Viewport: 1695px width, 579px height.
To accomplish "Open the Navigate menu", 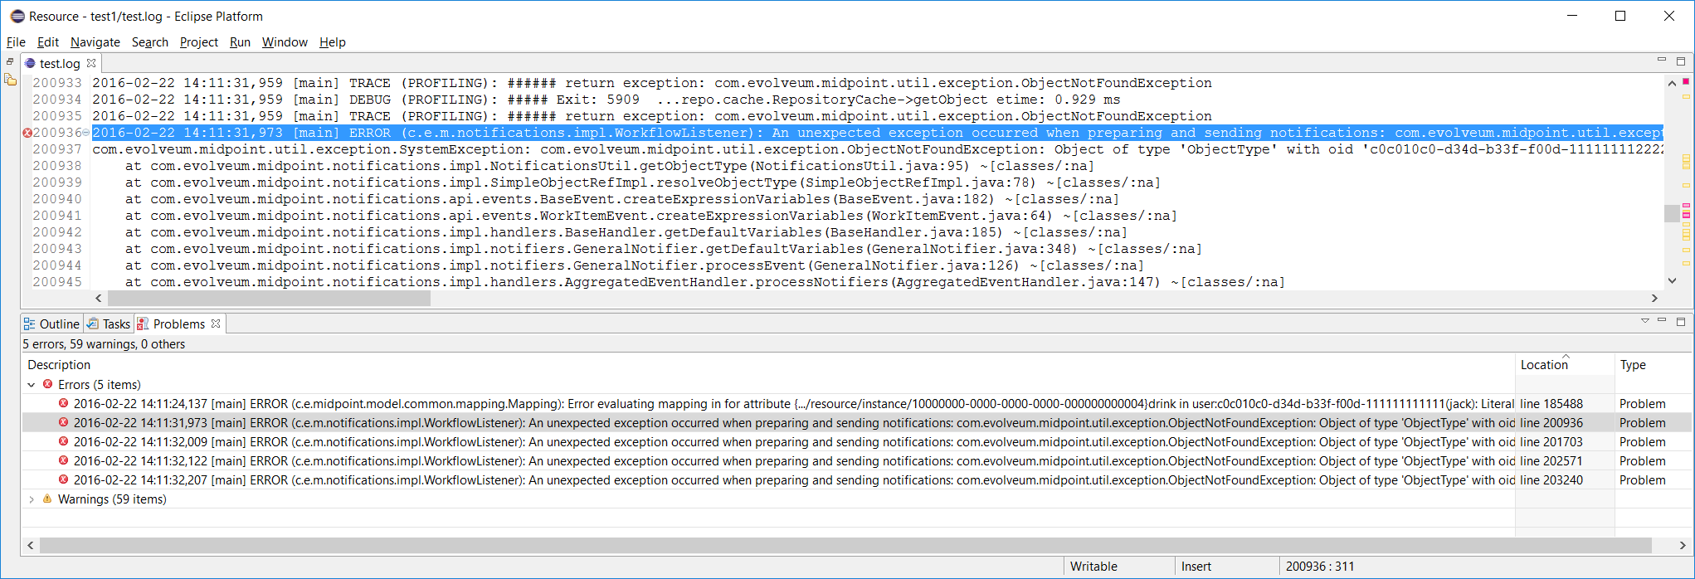I will [95, 42].
